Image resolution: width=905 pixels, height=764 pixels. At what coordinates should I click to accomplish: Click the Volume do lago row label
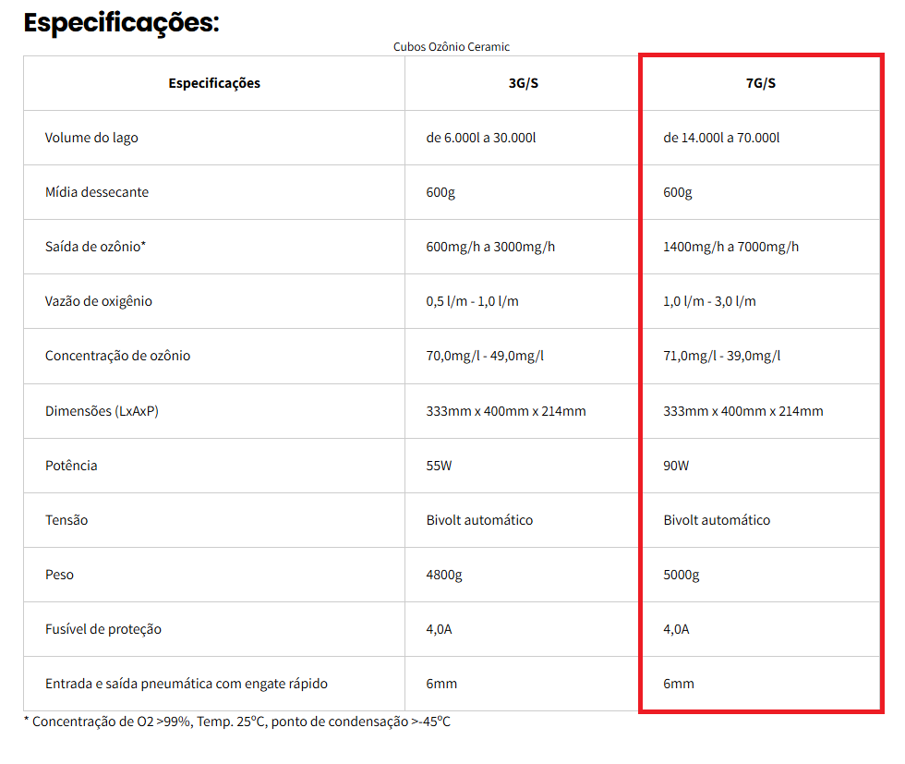(x=91, y=138)
